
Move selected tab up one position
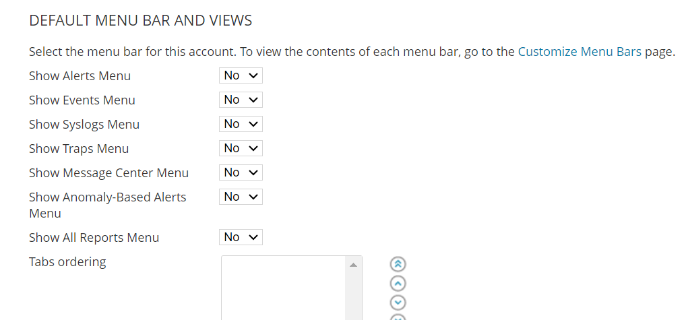pos(398,283)
